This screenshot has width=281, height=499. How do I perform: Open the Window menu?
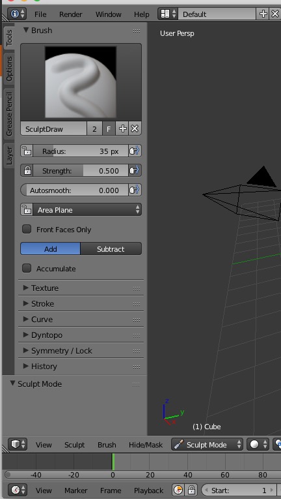pos(108,14)
